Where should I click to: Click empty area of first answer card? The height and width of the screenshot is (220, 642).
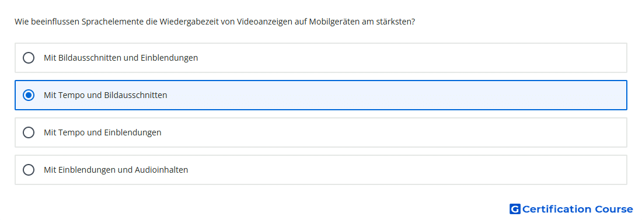coord(410,58)
